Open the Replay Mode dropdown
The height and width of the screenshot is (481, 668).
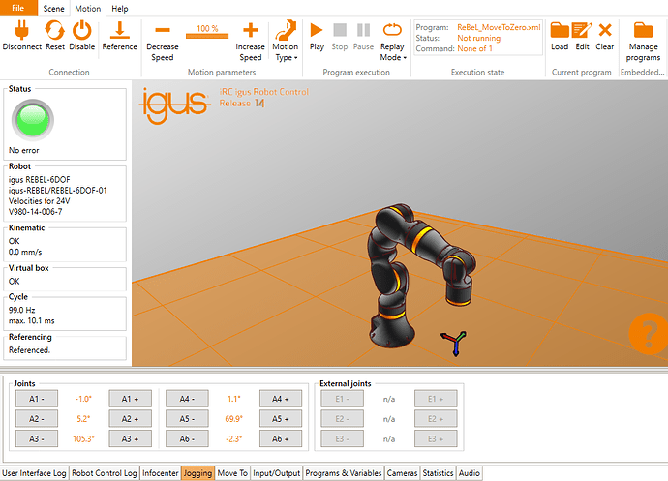pyautogui.click(x=392, y=41)
